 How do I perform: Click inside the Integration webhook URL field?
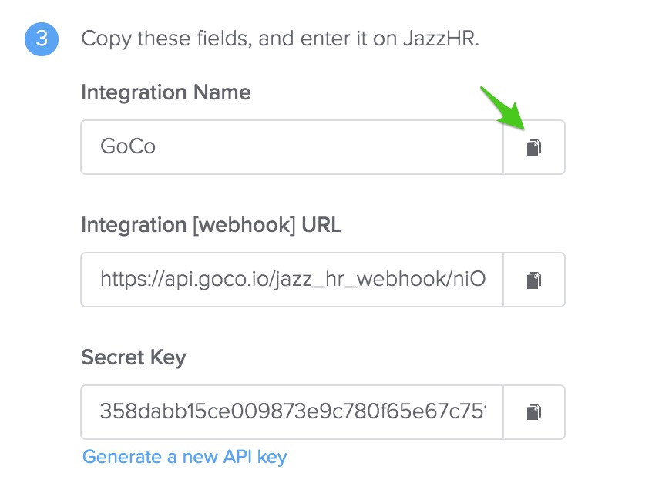pos(292,280)
